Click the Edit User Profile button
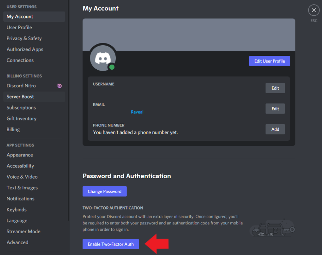Viewport: 322px width, 255px height. (270, 61)
